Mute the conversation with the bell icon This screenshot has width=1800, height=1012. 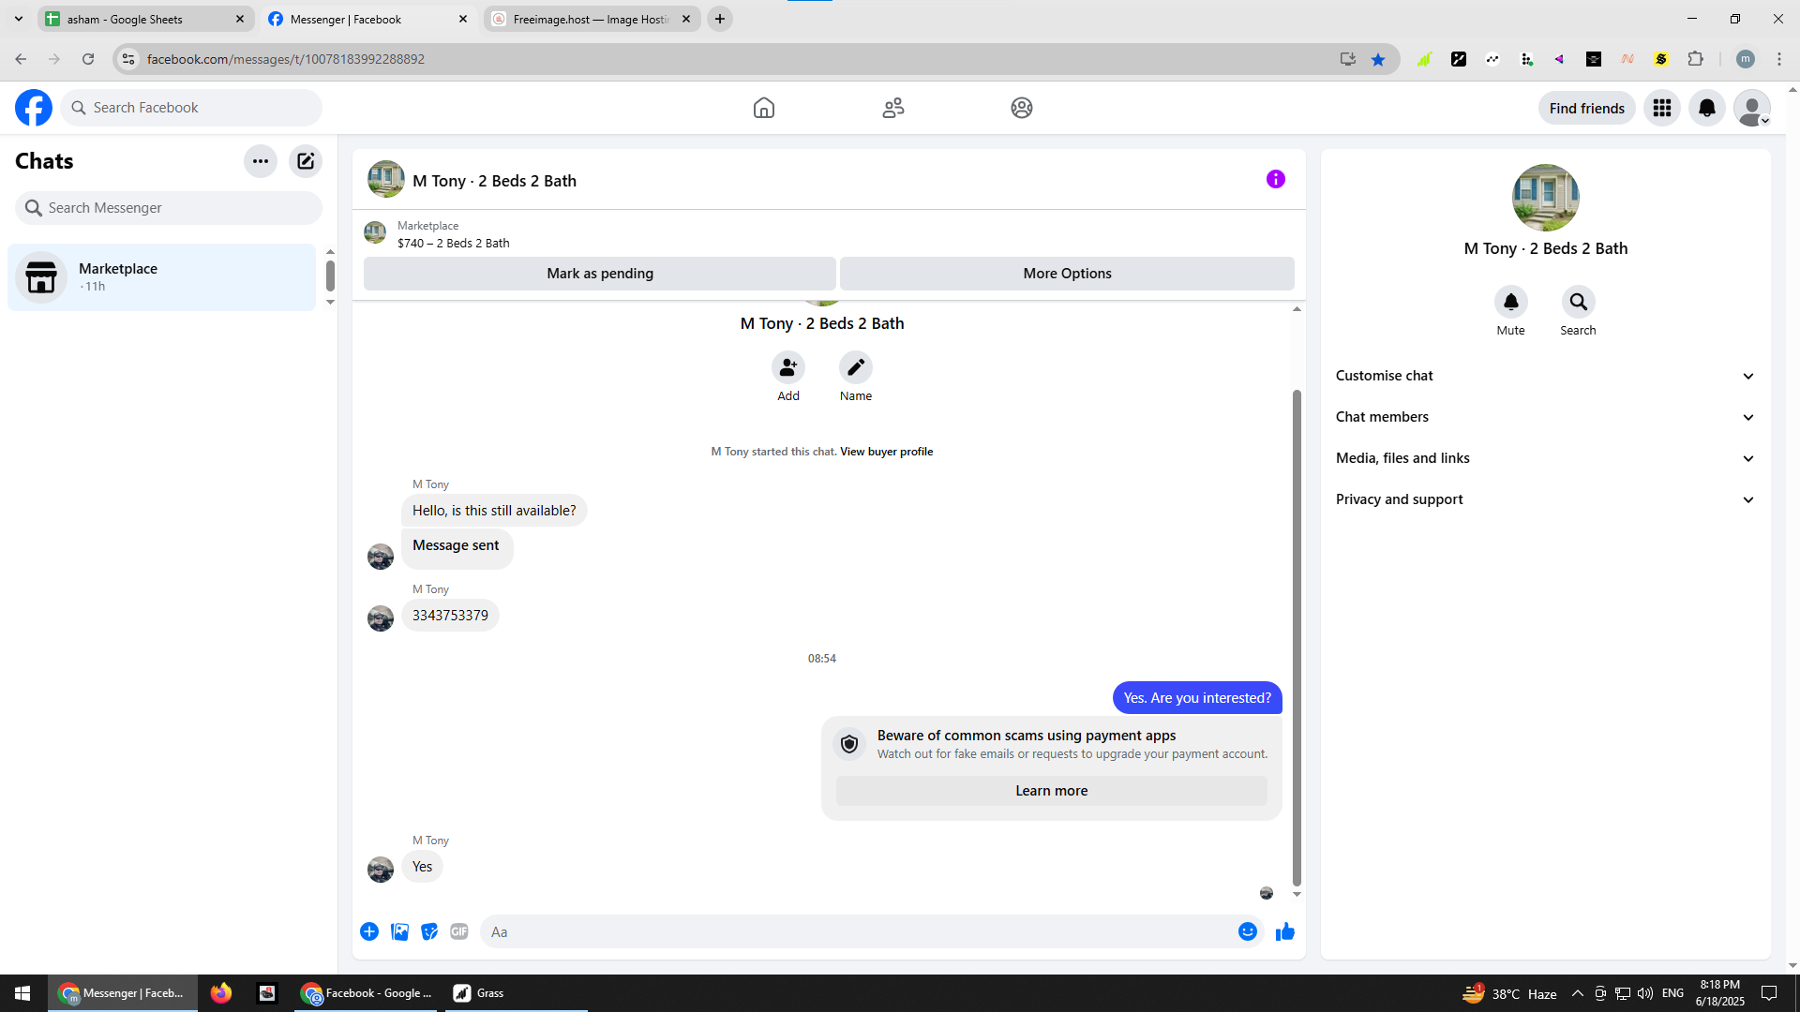(1511, 302)
